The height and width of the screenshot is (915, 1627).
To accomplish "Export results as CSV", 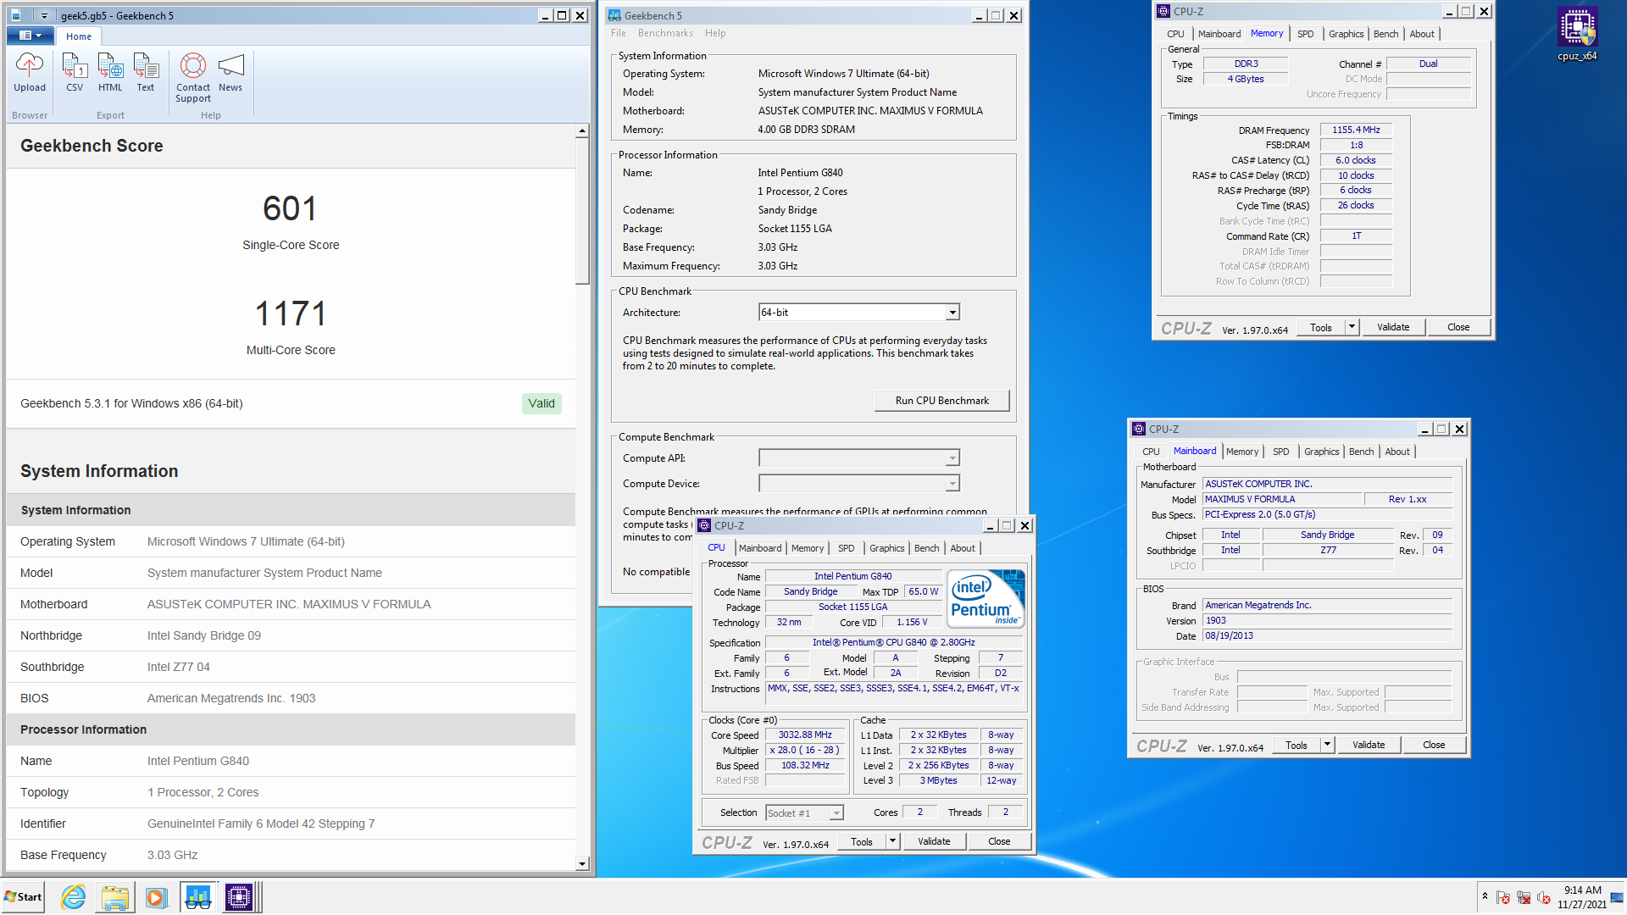I will pyautogui.click(x=75, y=73).
